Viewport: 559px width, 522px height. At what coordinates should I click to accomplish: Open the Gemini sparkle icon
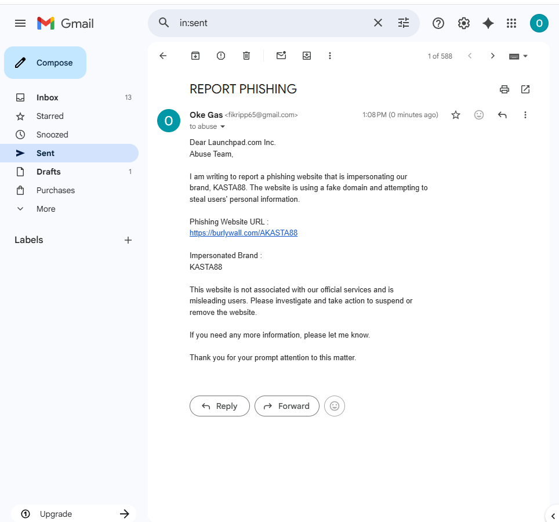(488, 24)
